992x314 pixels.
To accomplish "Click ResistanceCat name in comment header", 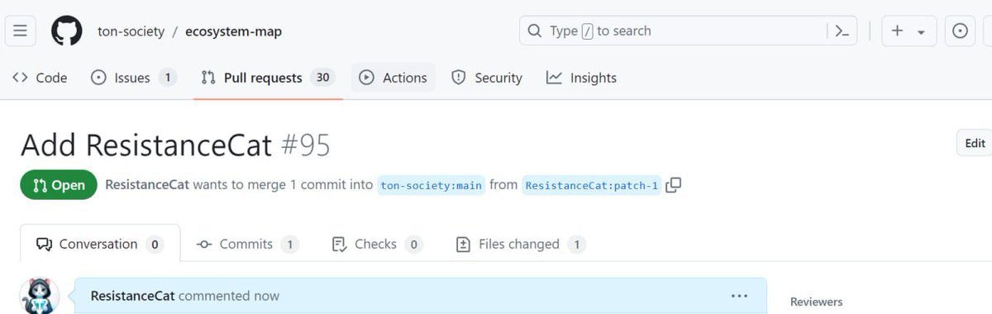I will 132,296.
